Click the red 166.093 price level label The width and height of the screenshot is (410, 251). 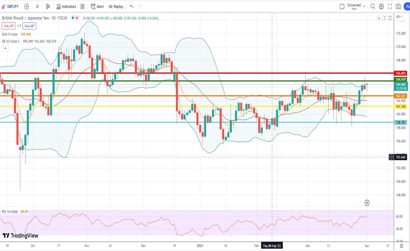pos(401,73)
